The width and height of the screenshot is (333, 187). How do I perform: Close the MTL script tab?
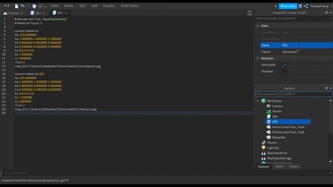(66, 13)
